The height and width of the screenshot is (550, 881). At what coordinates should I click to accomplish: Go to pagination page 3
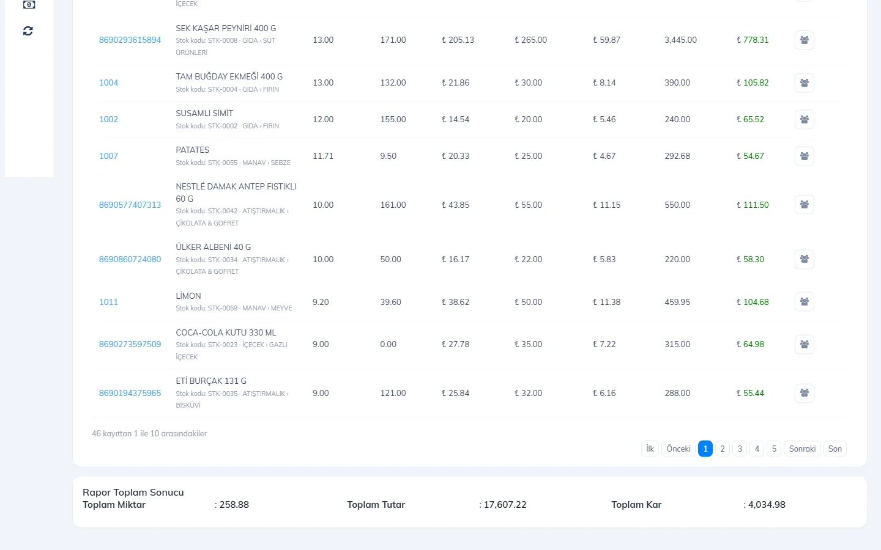[740, 449]
